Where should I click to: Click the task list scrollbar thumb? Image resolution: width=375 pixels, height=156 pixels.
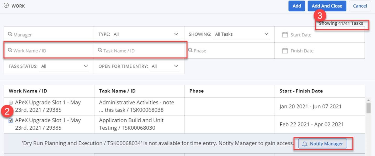coord(368,108)
